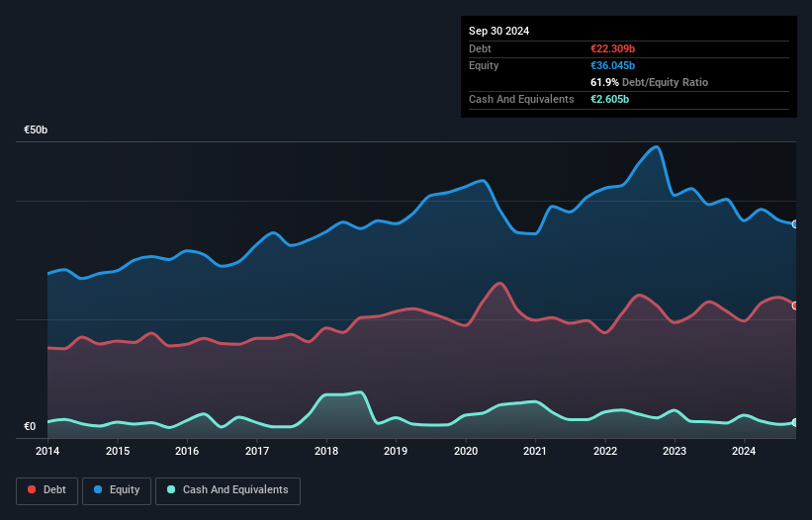Image resolution: width=812 pixels, height=520 pixels.
Task: Click the 2018 x-axis label
Action: pos(326,451)
